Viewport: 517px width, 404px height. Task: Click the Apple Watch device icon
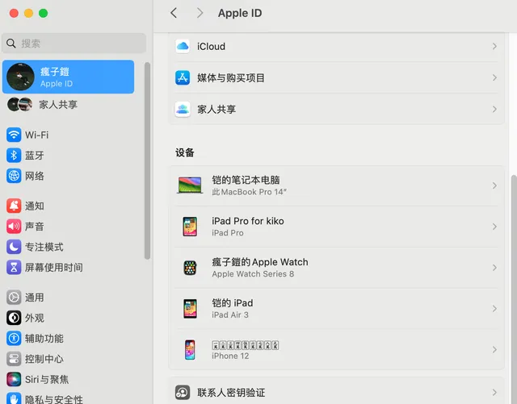pyautogui.click(x=190, y=268)
